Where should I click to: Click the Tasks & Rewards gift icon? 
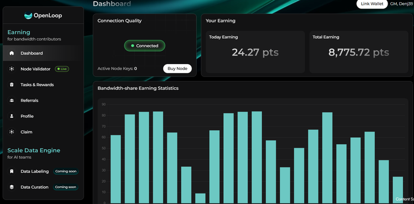pos(12,85)
